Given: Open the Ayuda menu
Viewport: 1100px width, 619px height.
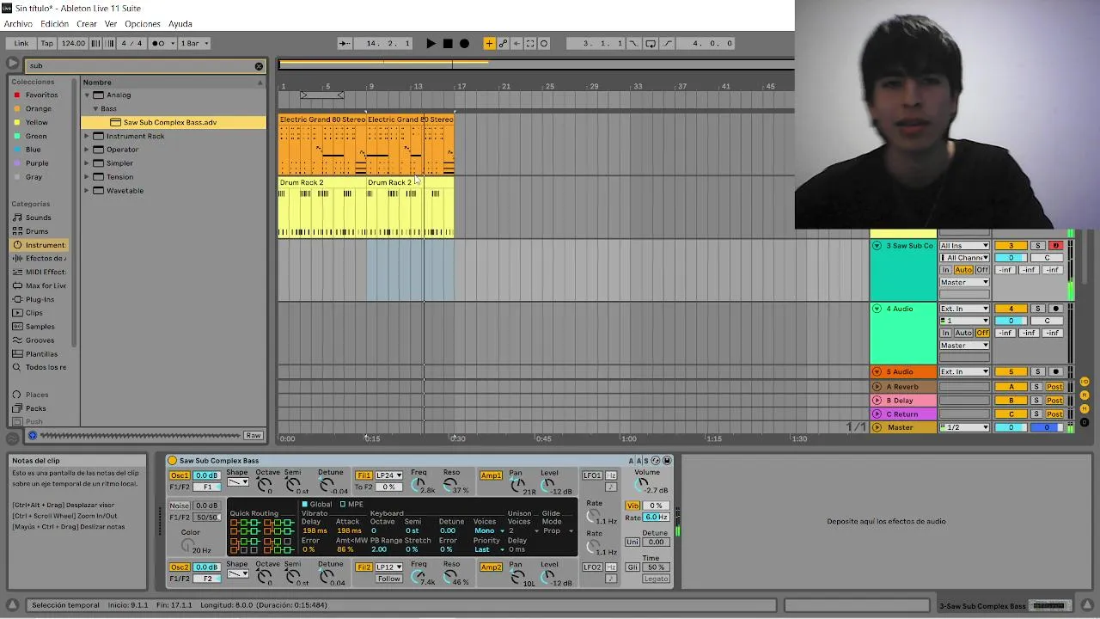Looking at the screenshot, I should pyautogui.click(x=180, y=24).
